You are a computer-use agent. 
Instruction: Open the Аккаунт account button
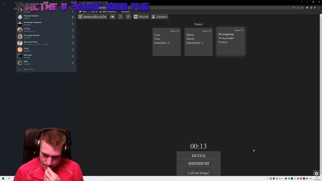pos(159,17)
